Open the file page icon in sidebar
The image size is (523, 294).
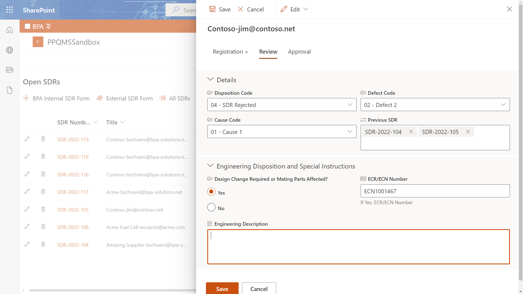coord(10,90)
